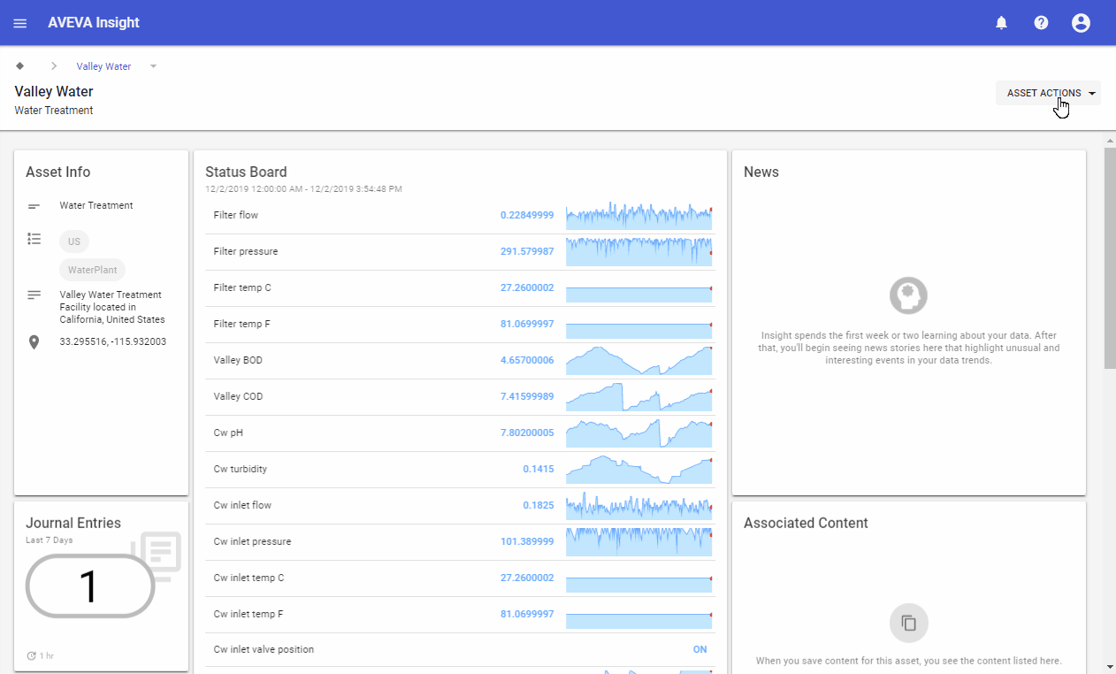
Task: Open the user account profile icon
Action: tap(1081, 23)
